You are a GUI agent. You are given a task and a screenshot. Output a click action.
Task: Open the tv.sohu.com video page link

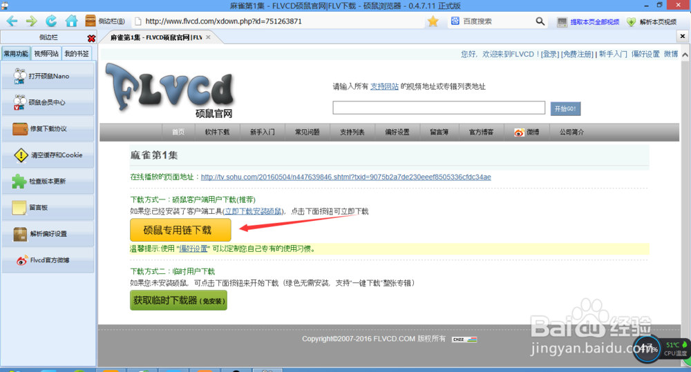(346, 177)
